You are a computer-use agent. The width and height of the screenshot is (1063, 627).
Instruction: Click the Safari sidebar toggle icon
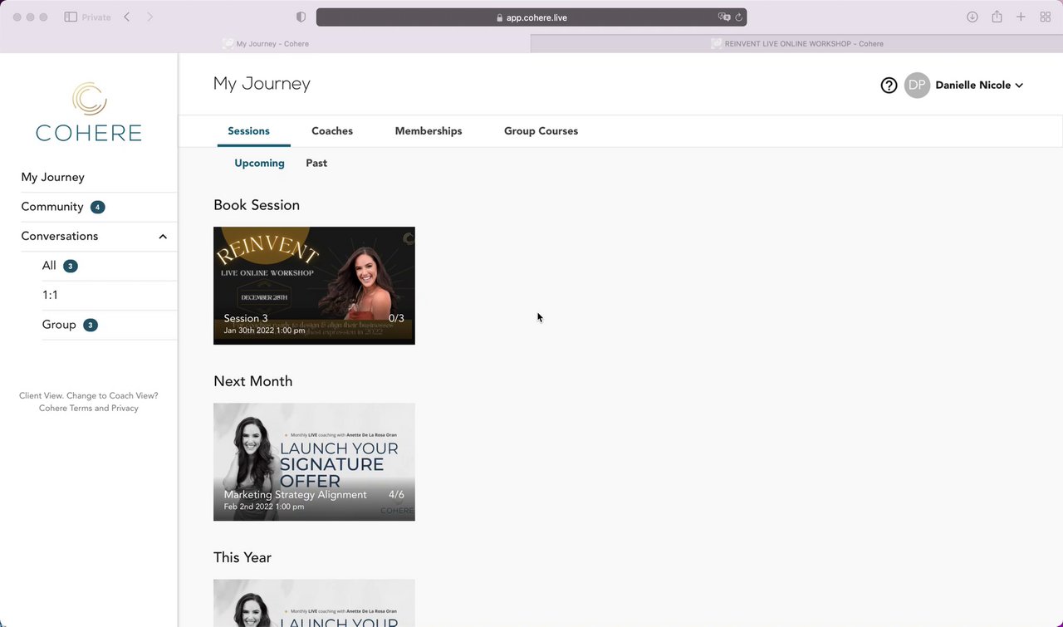pos(71,17)
